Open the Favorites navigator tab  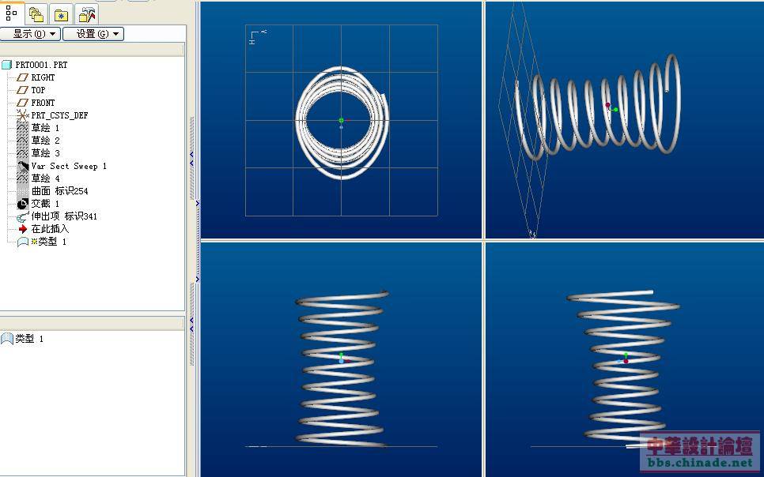pos(62,13)
